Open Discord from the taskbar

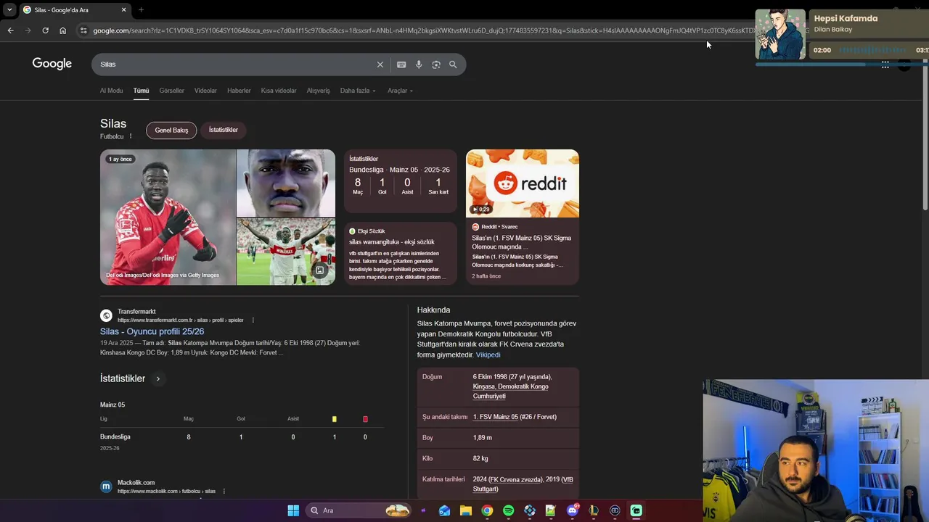point(573,510)
